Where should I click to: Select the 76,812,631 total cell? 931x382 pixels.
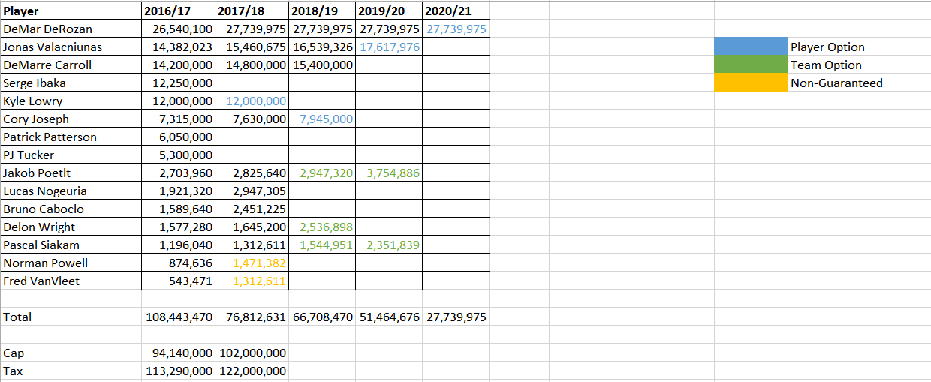252,317
